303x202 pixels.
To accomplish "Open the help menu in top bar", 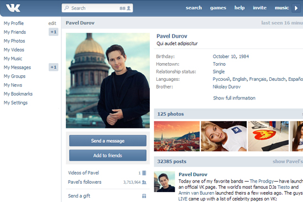I will pyautogui.click(x=239, y=8).
